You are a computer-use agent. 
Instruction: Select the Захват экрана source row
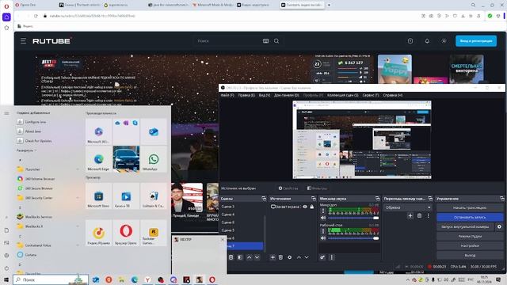coord(292,207)
